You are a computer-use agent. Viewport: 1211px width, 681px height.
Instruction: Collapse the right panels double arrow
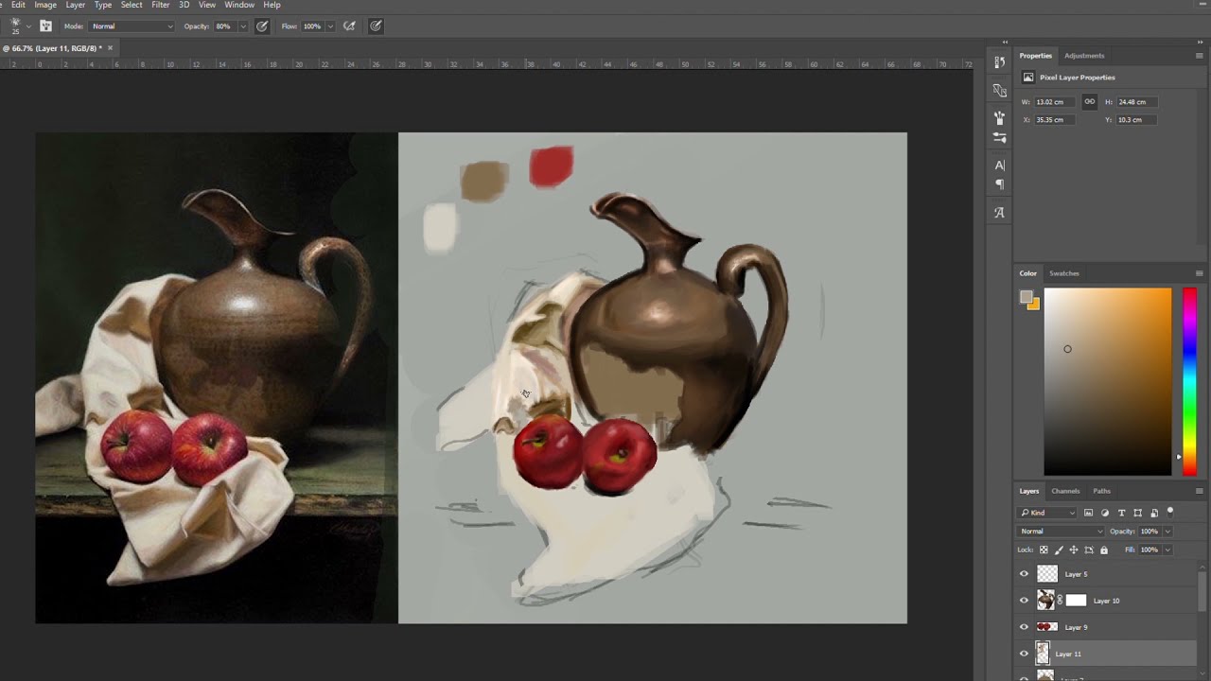coord(1199,42)
